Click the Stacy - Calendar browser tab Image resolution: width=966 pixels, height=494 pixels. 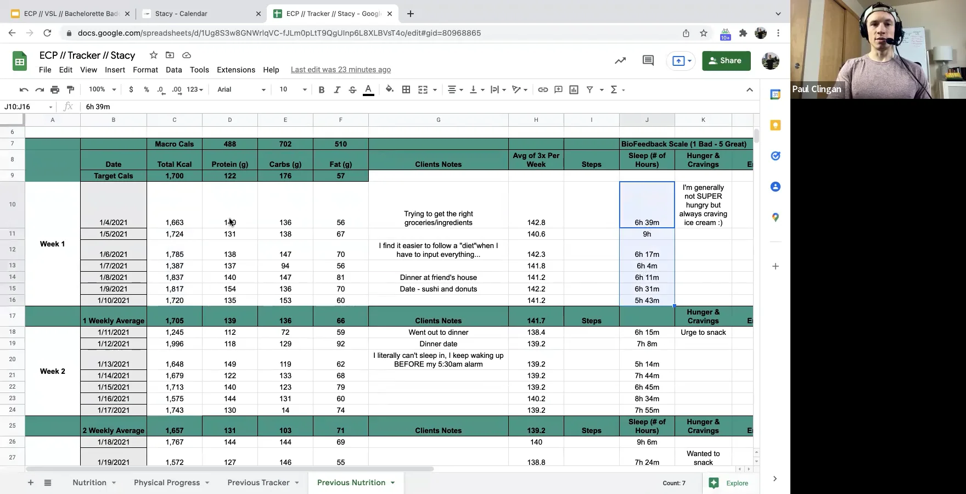(x=181, y=13)
